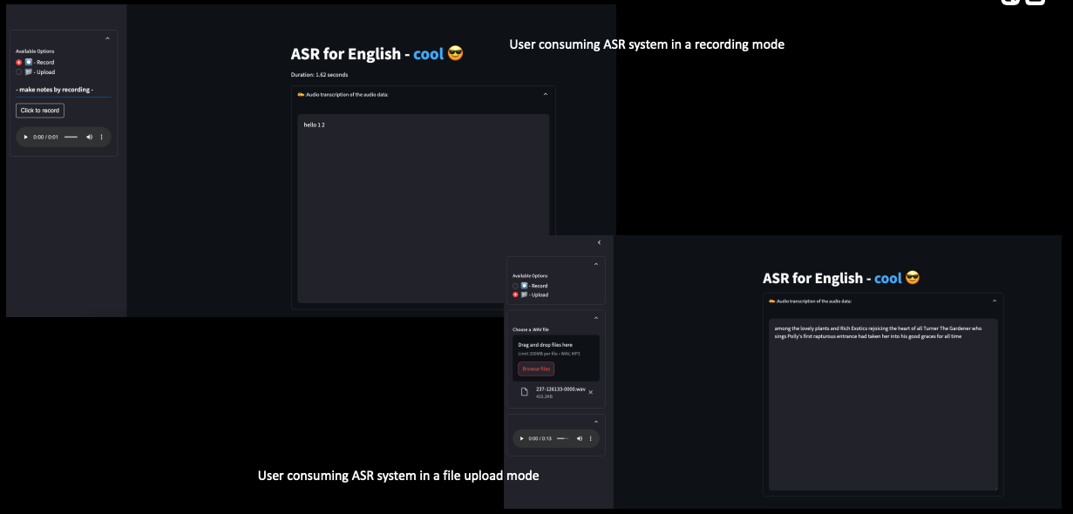1073x514 pixels.
Task: Remove the uploaded WAV file with the X
Action: click(x=590, y=392)
